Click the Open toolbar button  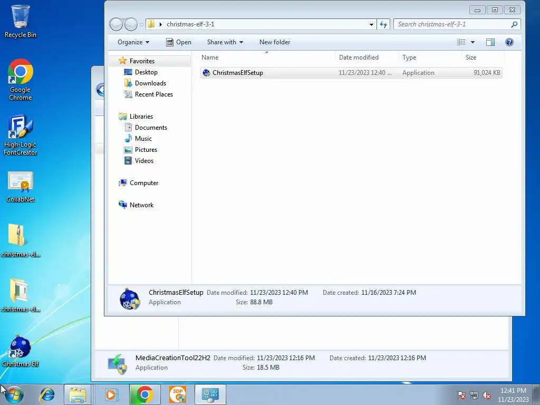click(x=179, y=42)
